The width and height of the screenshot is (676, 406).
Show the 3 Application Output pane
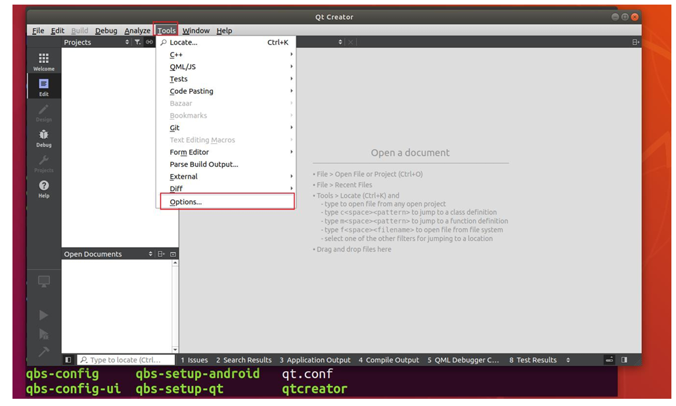click(315, 359)
